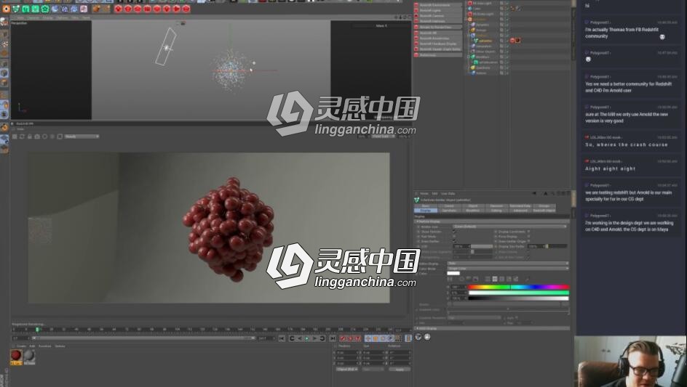Toggle the Draw Emitter Origin checkbox
The image size is (687, 387).
tap(528, 241)
